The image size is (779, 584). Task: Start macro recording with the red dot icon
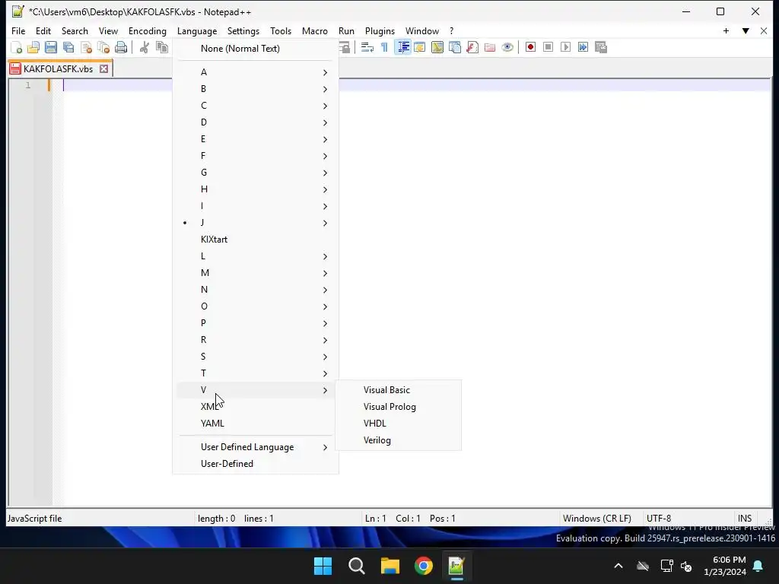(x=530, y=47)
